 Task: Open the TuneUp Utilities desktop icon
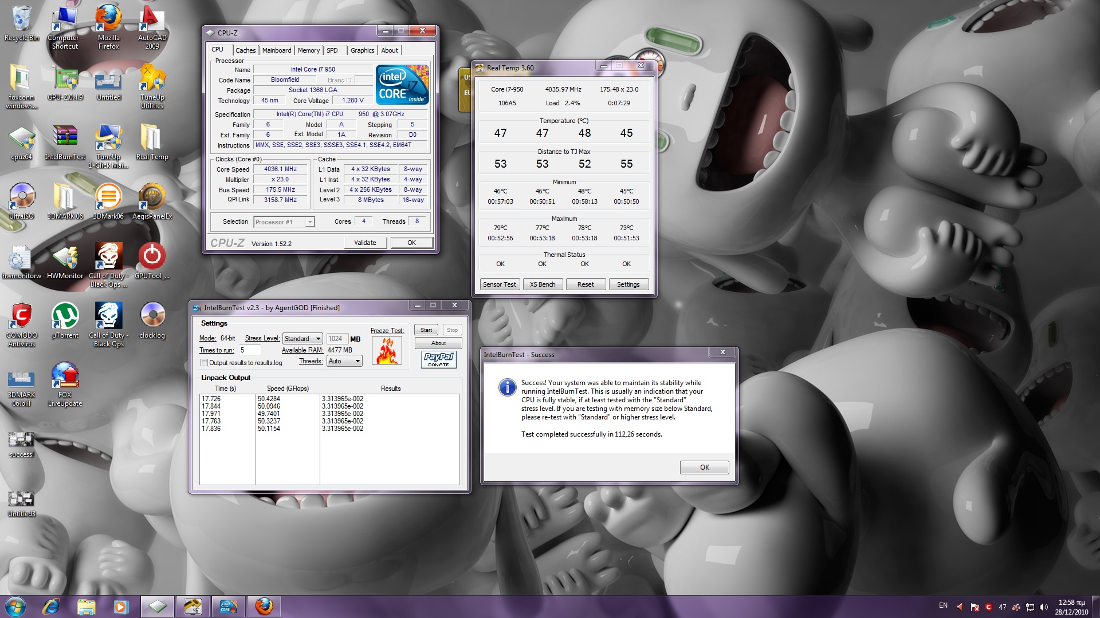152,86
